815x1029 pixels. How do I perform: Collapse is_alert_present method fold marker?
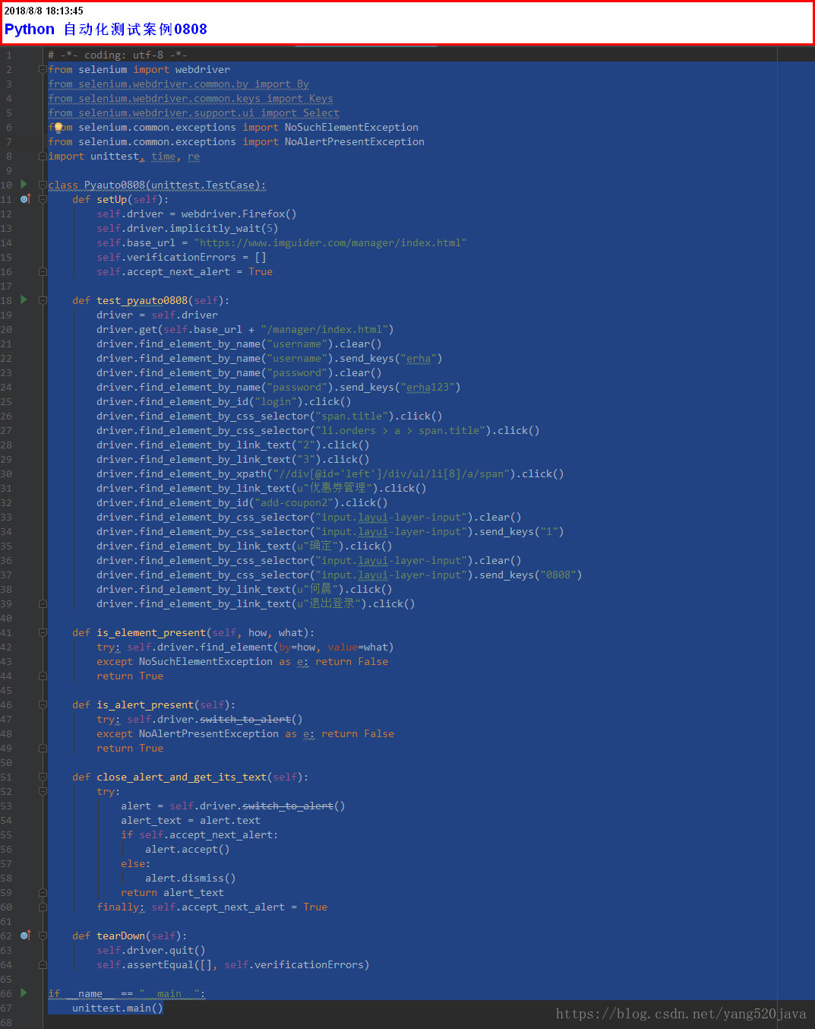(x=43, y=704)
